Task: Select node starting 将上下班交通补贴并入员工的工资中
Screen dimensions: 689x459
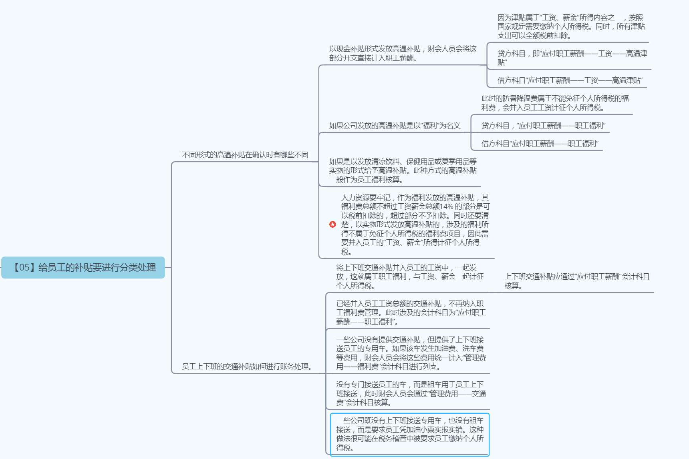Action: 410,277
